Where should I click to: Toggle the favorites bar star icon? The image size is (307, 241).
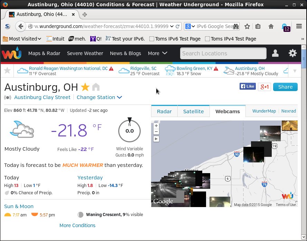[7, 71]
